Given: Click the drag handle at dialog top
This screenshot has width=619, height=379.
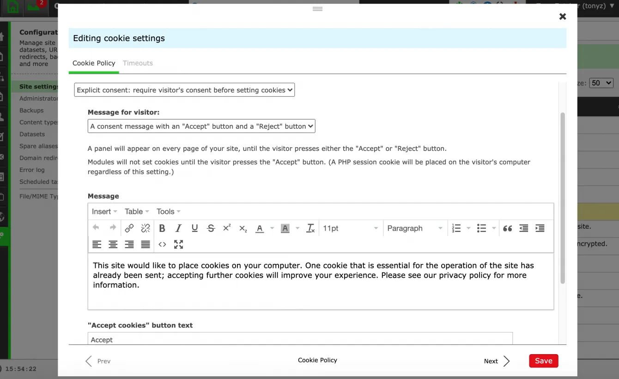Looking at the screenshot, I should point(317,9).
